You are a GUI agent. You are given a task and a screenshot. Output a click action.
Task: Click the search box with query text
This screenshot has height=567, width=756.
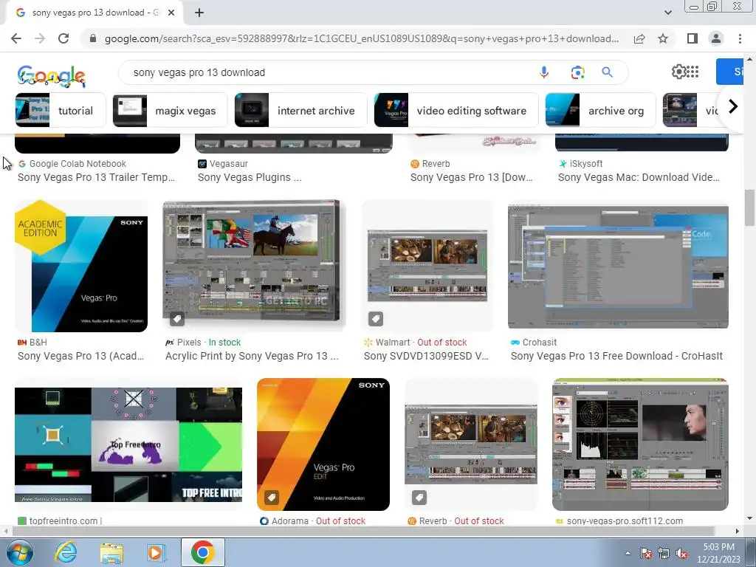tap(328, 72)
